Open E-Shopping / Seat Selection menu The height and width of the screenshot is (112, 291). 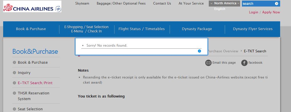[87, 29]
